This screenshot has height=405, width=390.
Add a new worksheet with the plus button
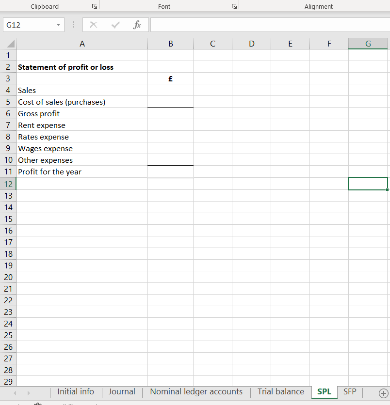[x=383, y=394]
